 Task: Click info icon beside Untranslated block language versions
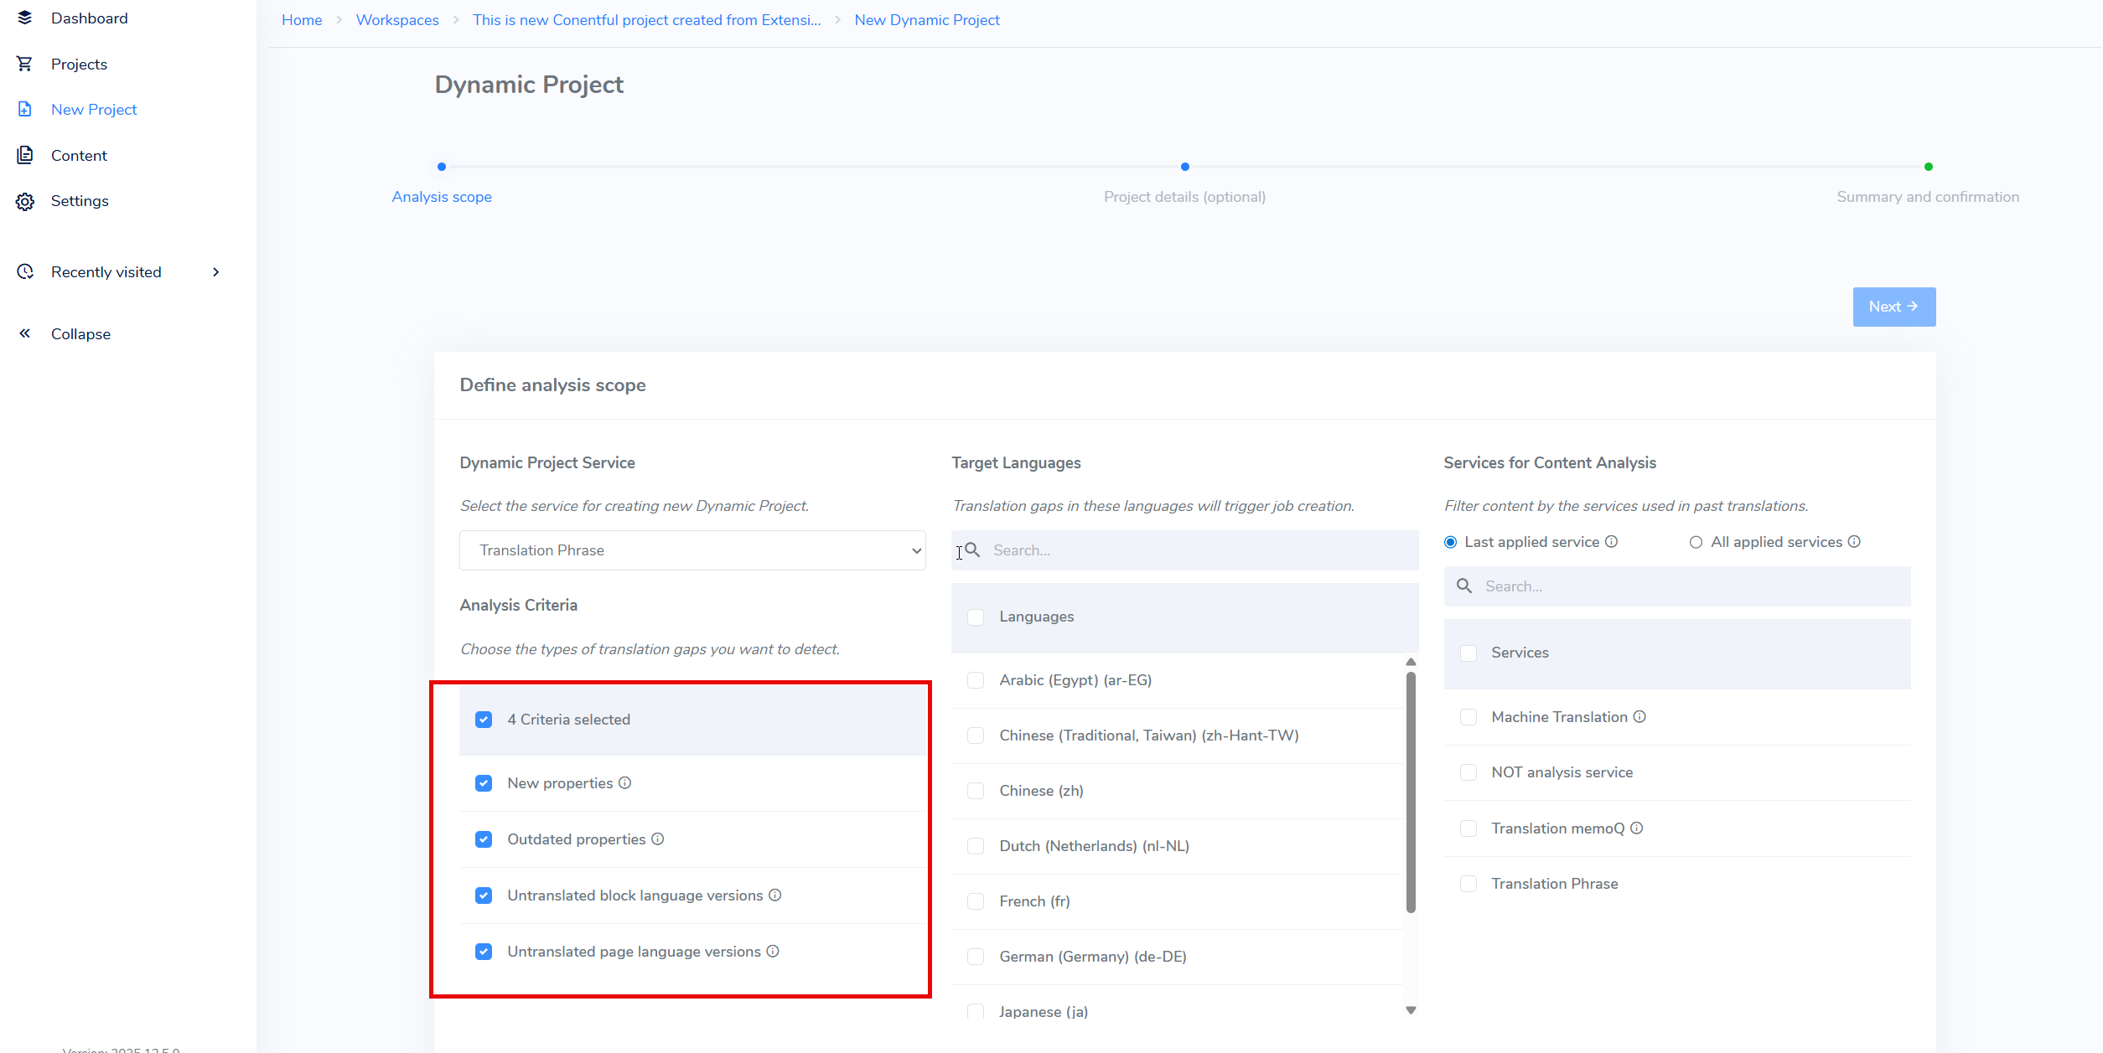coord(774,895)
